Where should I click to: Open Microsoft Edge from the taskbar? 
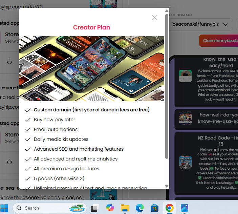pos(139,208)
